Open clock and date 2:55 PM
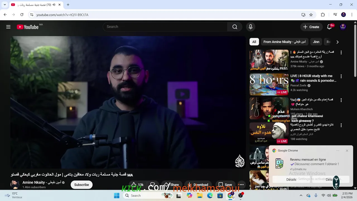 (x=347, y=195)
